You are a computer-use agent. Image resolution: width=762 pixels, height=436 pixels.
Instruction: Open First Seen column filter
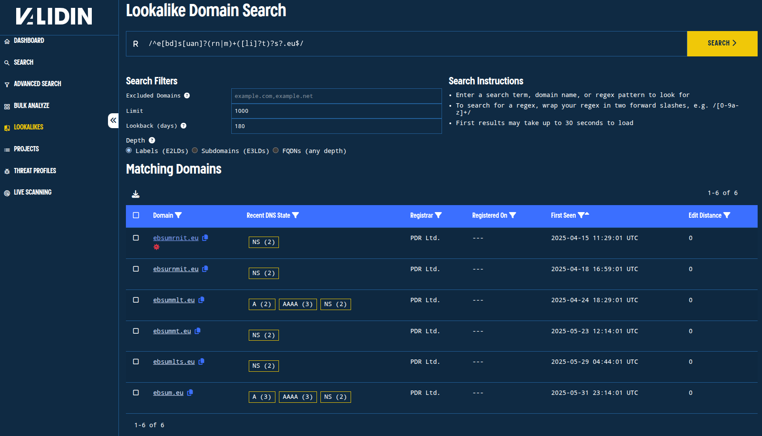[581, 215]
